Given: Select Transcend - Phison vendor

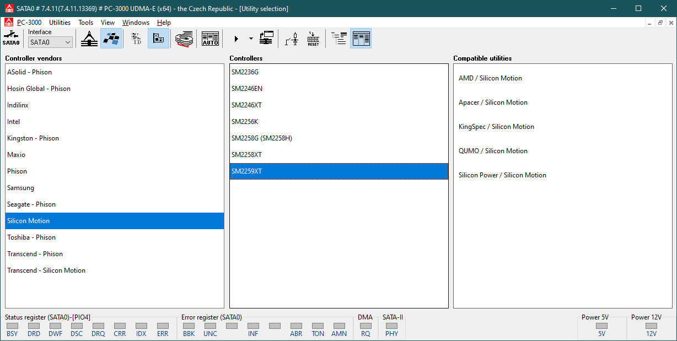Looking at the screenshot, I should (115, 254).
